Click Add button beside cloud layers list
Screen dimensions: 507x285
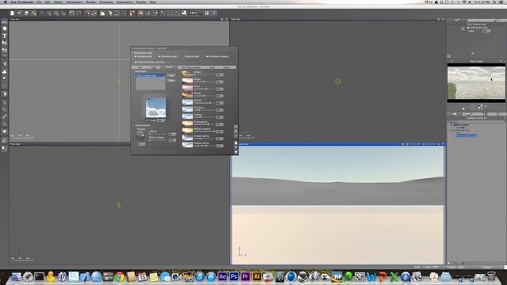tap(171, 75)
